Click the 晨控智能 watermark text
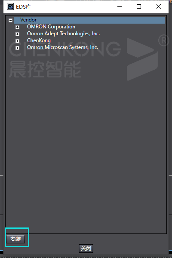The image size is (172, 258). pyautogui.click(x=45, y=69)
